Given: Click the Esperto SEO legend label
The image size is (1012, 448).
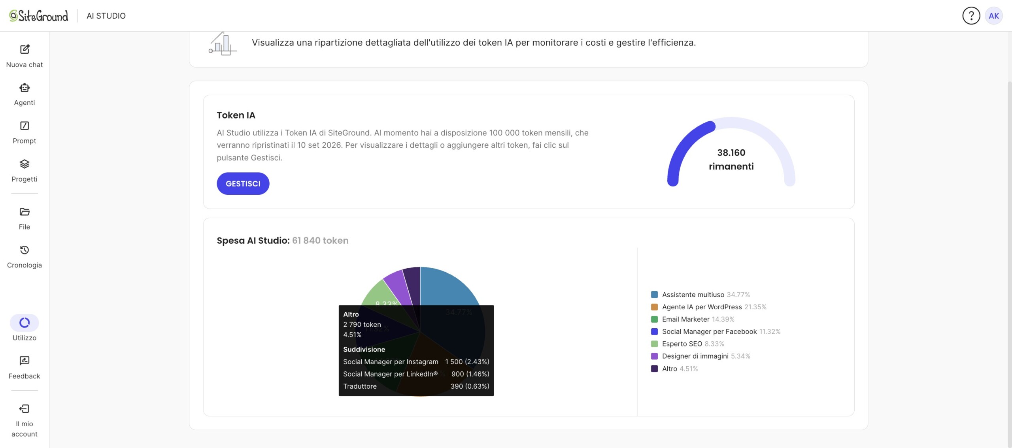Looking at the screenshot, I should tap(682, 344).
